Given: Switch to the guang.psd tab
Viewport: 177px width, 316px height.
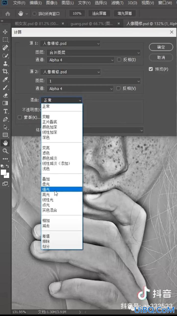Looking at the screenshot, I should 92,24.
